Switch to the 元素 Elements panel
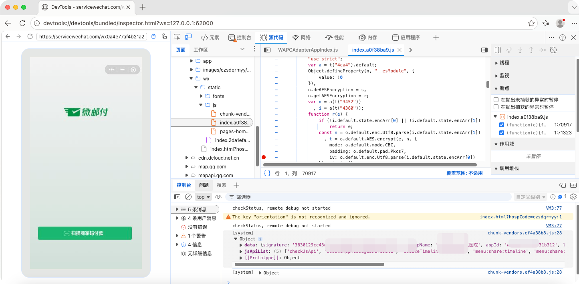The image size is (579, 284). coord(210,38)
